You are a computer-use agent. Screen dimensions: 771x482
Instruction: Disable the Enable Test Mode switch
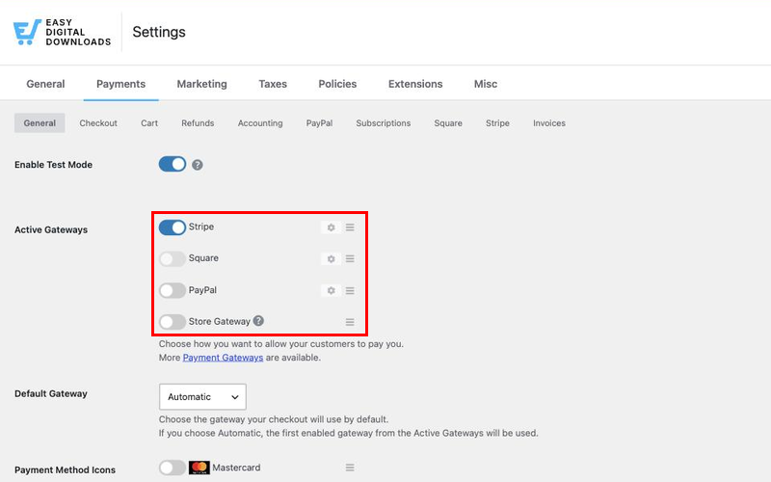173,164
